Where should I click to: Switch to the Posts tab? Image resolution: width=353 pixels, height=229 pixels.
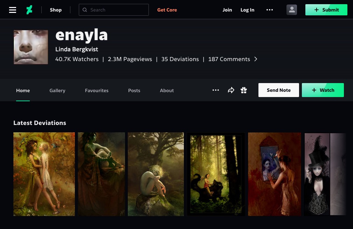134,90
